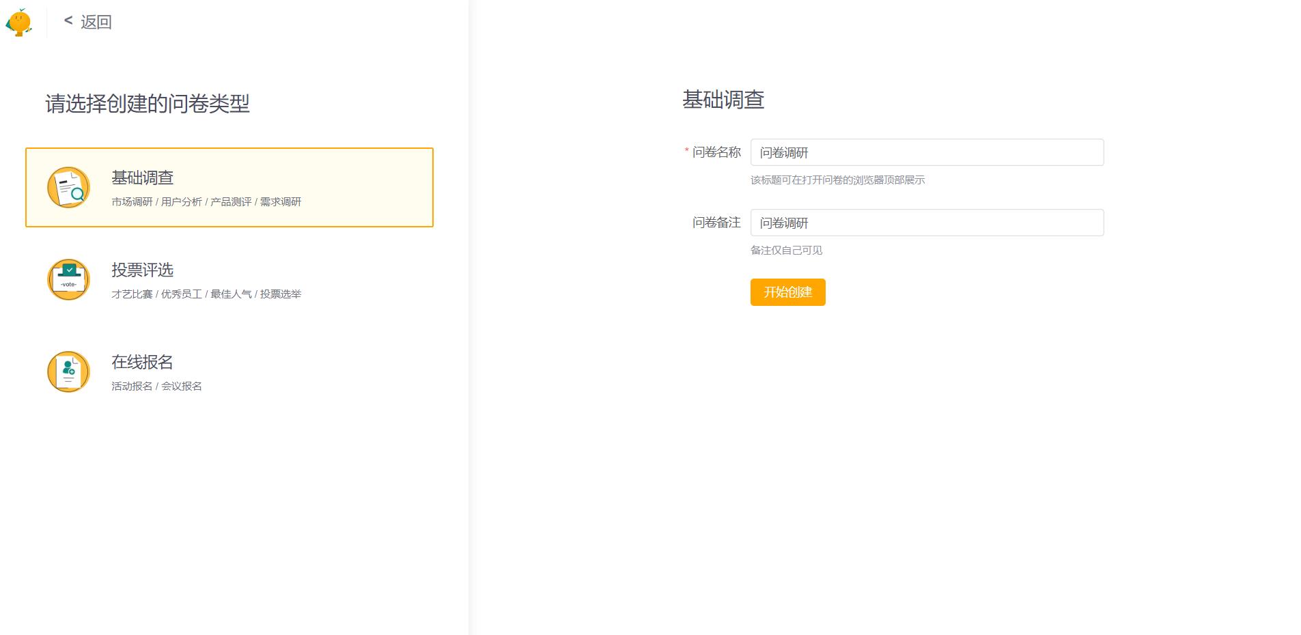The width and height of the screenshot is (1301, 635).
Task: Choose the 投票评选 questionnaire type title
Action: point(142,270)
